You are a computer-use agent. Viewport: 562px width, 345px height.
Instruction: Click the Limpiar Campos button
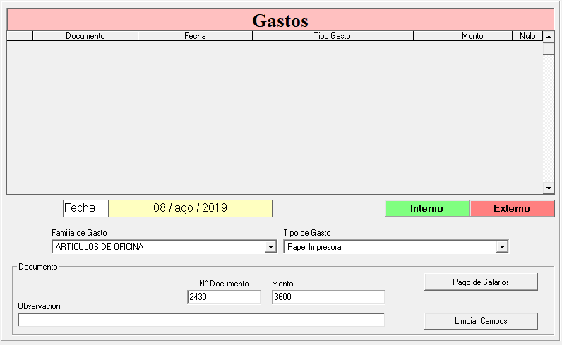click(481, 321)
